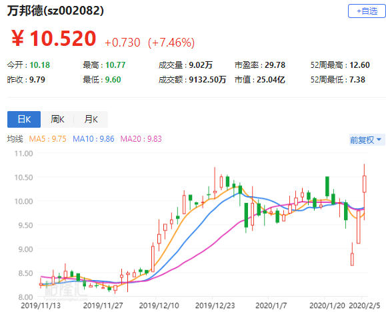
Task: Click the 11.00 price axis label
Action: pos(23,154)
